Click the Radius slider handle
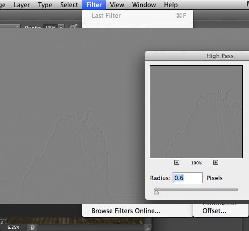249x231 pixels. pos(156,192)
